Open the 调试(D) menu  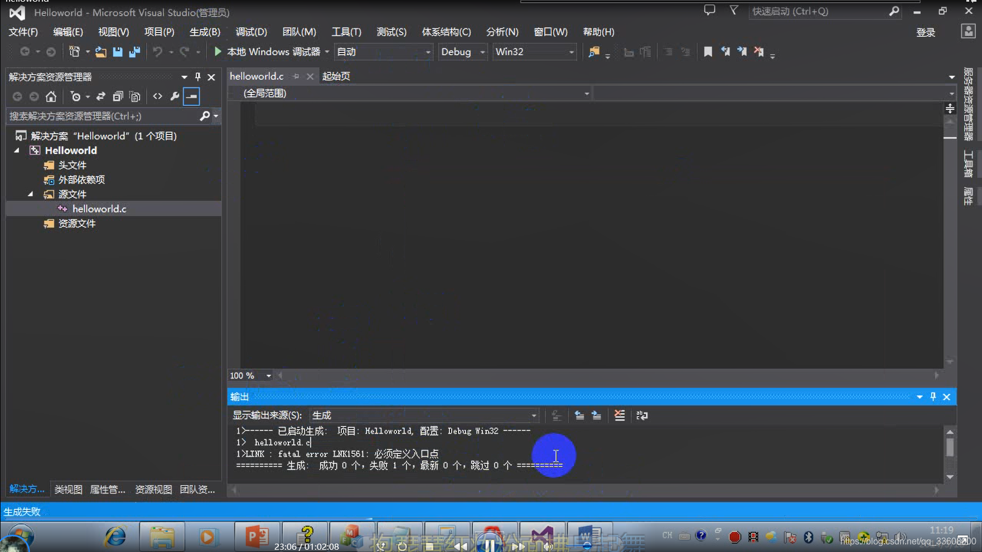[x=251, y=32]
